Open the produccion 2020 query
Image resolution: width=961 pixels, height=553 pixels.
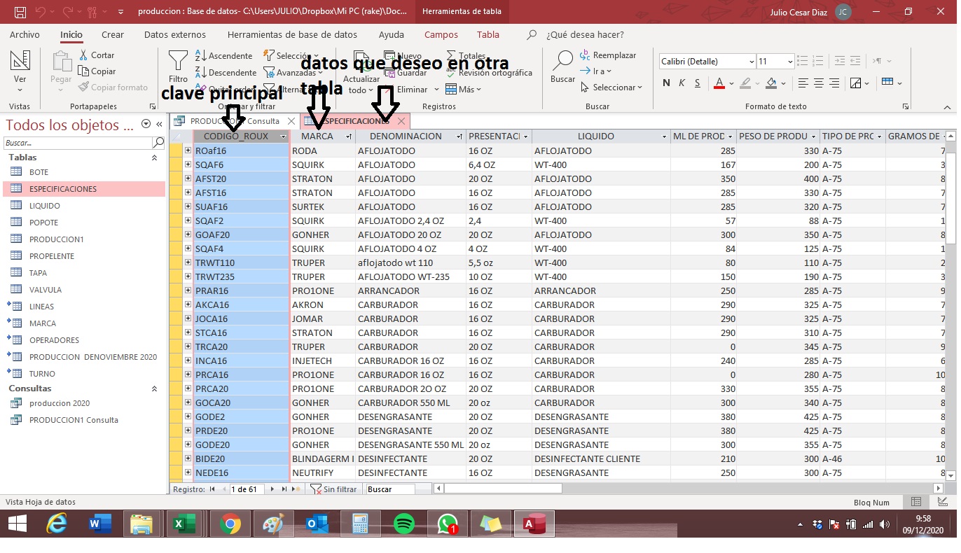pyautogui.click(x=60, y=403)
